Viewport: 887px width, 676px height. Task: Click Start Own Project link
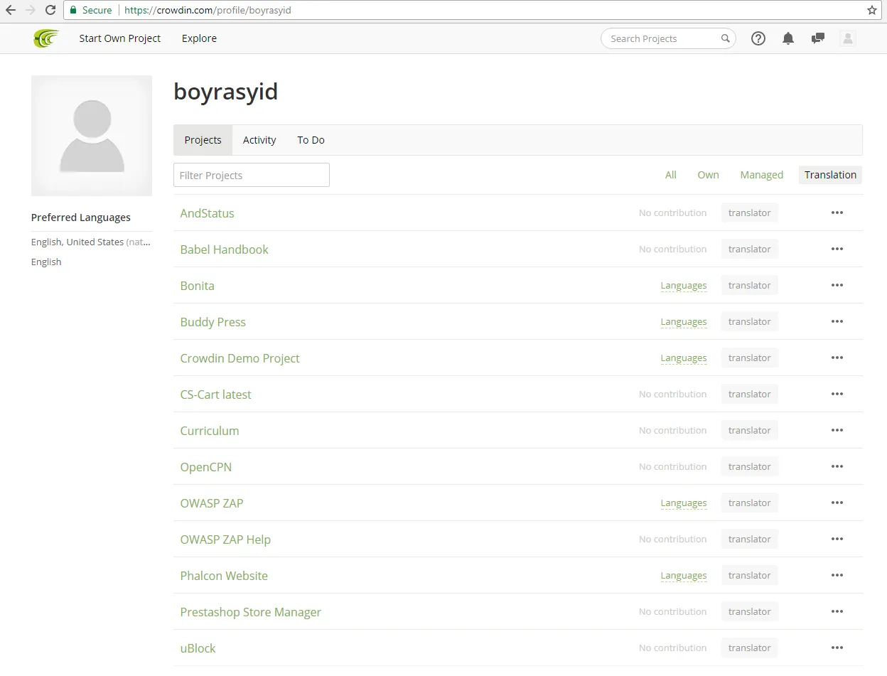[120, 38]
